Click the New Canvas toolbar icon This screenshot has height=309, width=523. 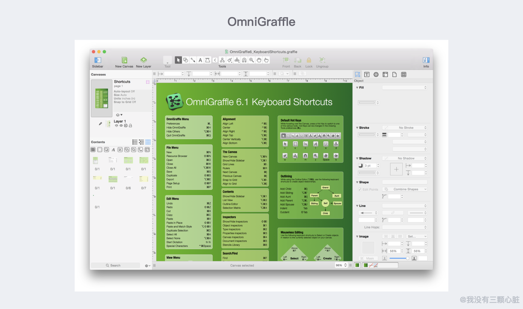(x=124, y=60)
